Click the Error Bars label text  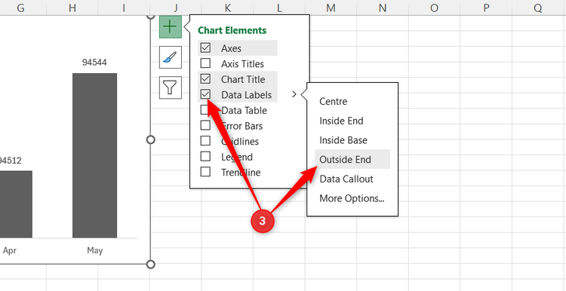pyautogui.click(x=241, y=126)
